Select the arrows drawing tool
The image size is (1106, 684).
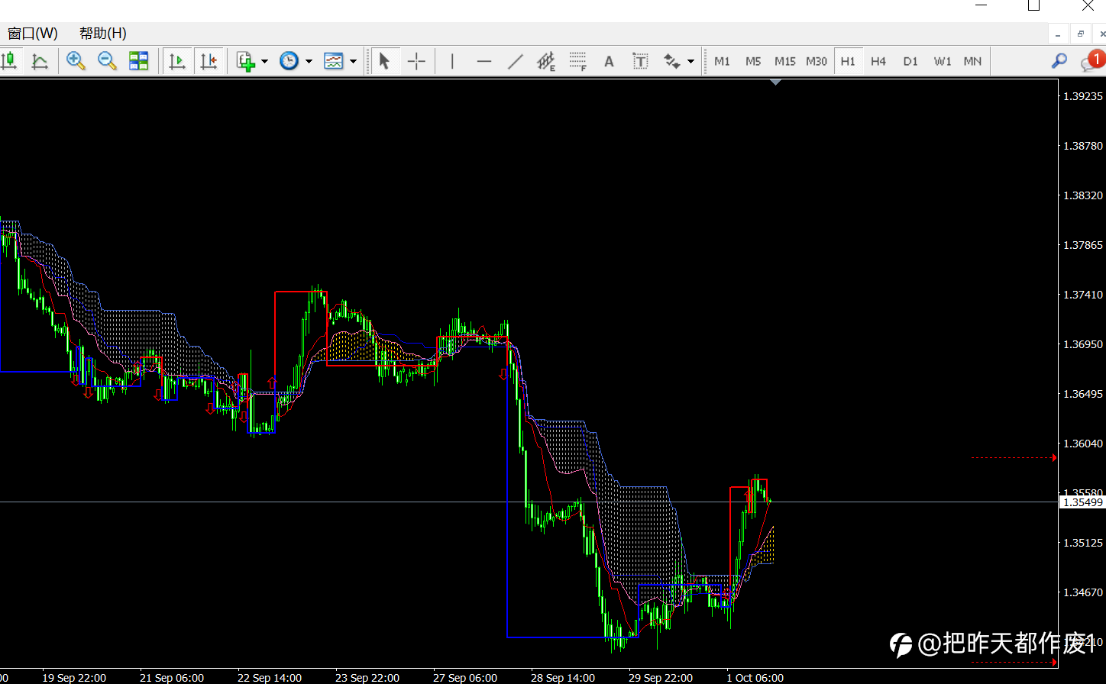click(x=672, y=61)
